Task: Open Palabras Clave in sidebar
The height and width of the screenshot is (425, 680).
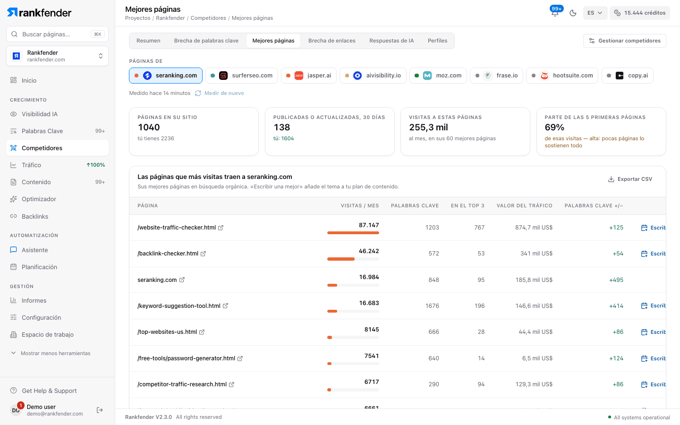Action: pyautogui.click(x=57, y=131)
